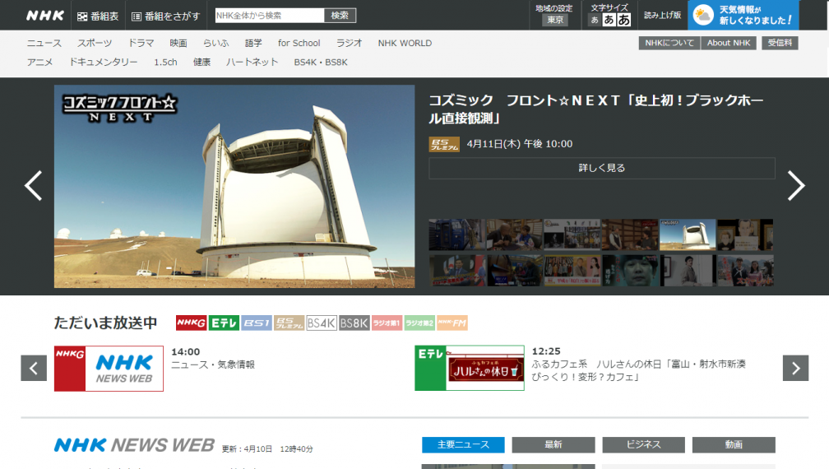Click the NHK logo in header

click(45, 16)
